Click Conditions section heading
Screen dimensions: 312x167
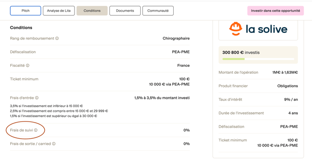(21, 27)
